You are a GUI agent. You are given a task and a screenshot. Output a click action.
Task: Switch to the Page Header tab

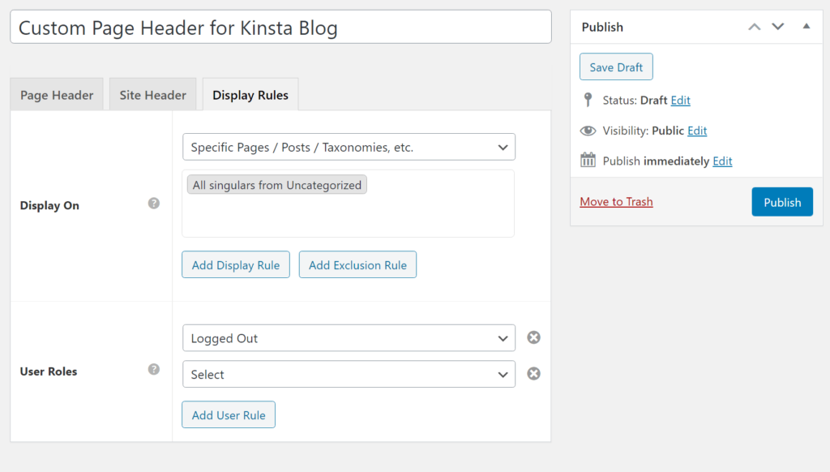(x=57, y=95)
